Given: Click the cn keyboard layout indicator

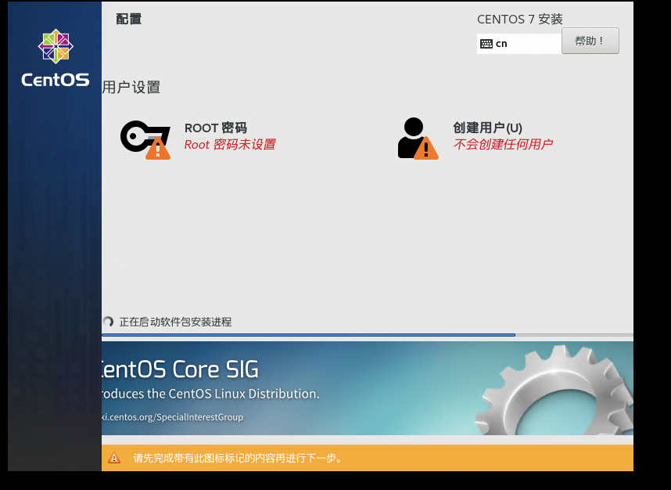Looking at the screenshot, I should 501,44.
